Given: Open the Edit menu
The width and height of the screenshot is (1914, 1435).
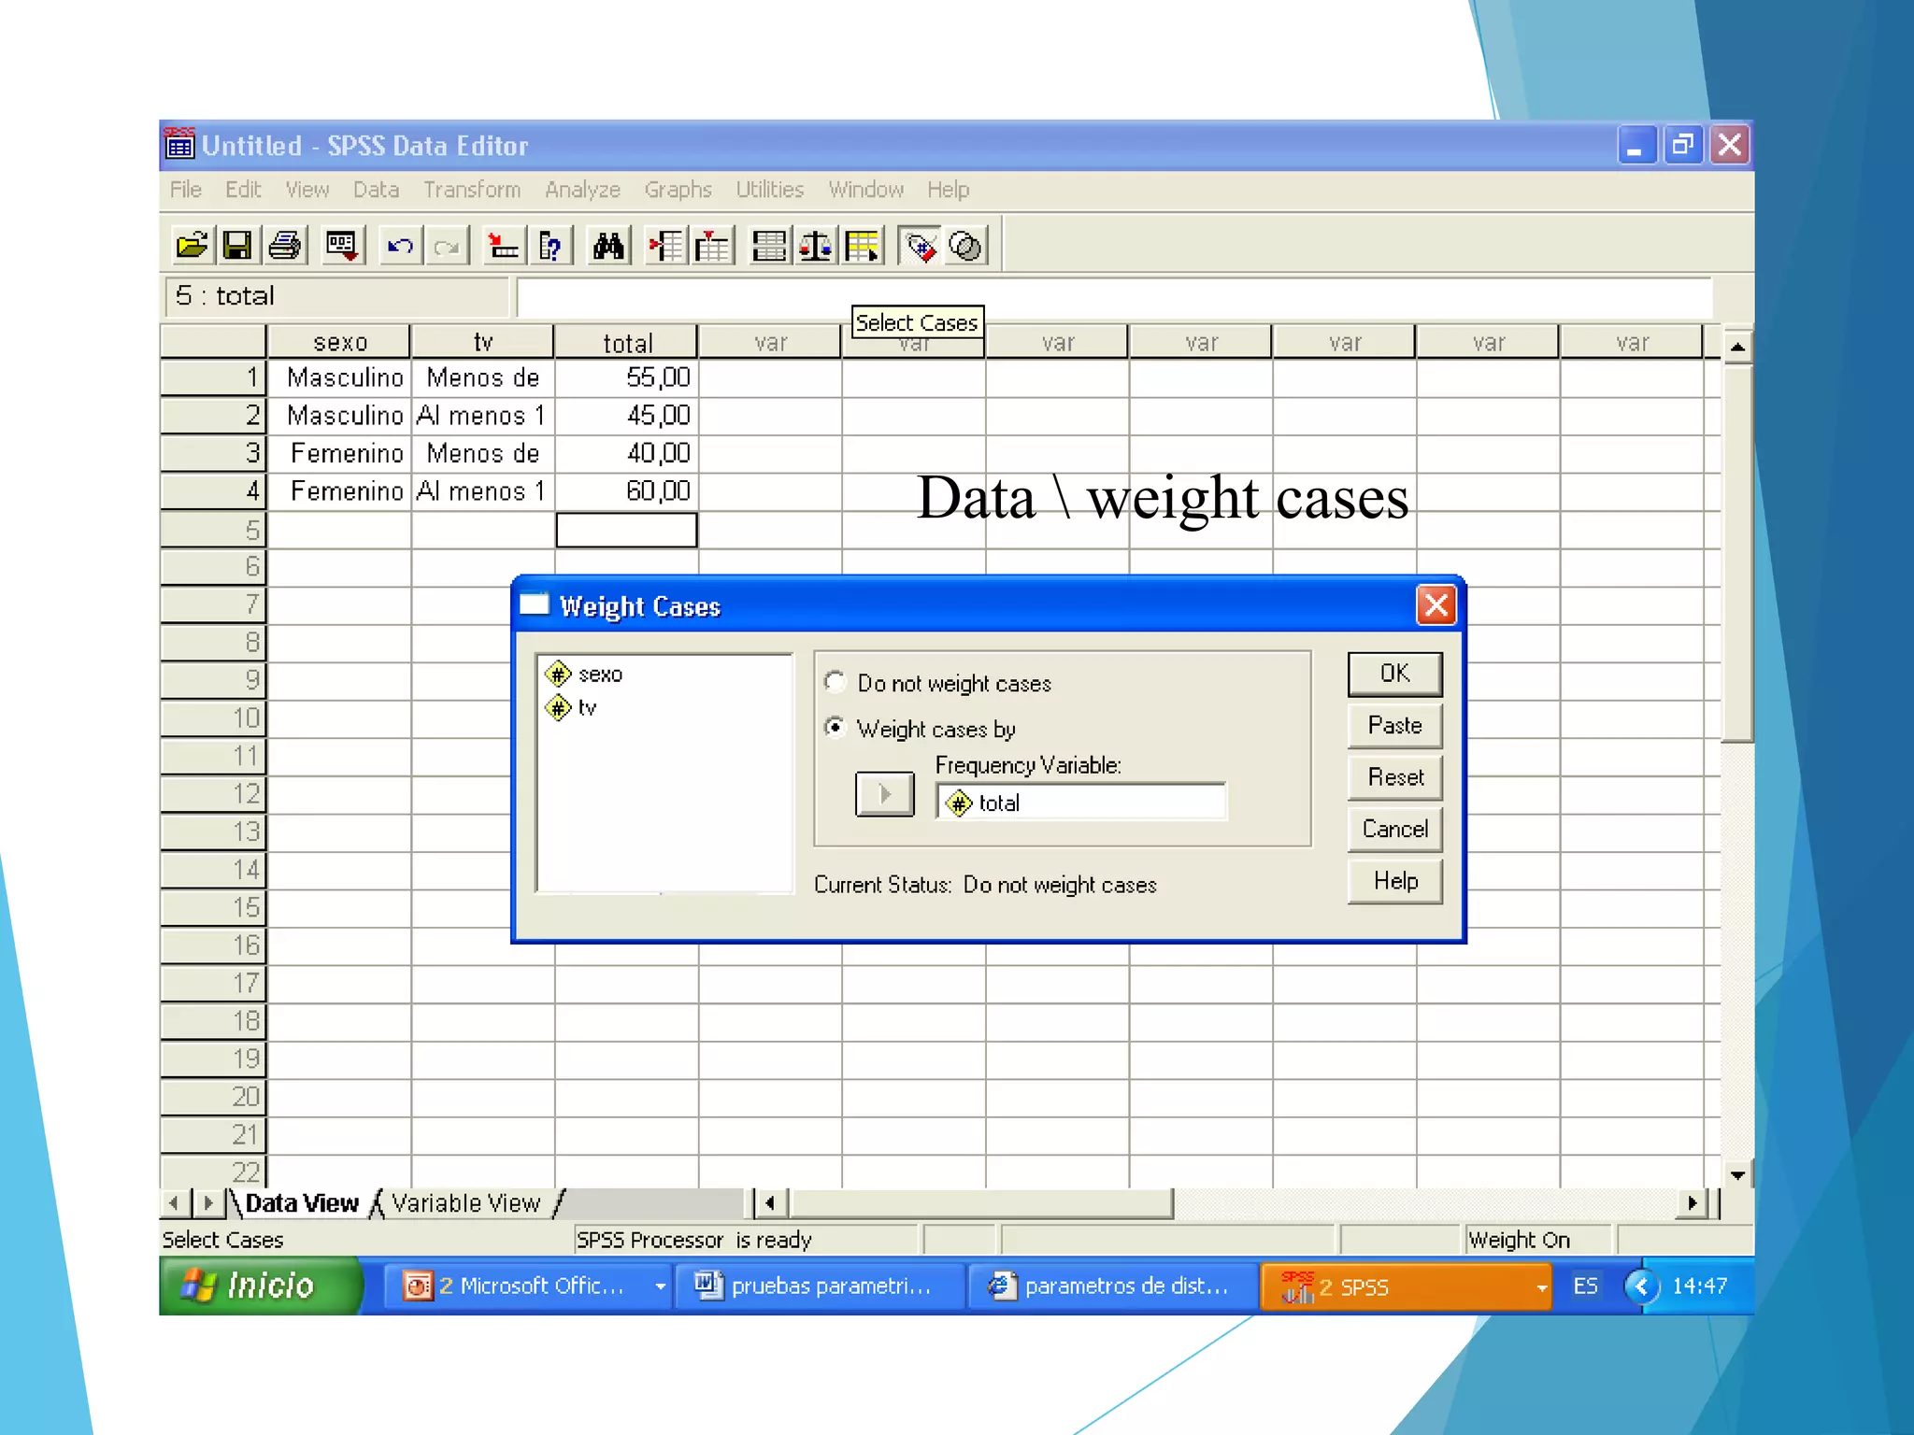Looking at the screenshot, I should (243, 190).
